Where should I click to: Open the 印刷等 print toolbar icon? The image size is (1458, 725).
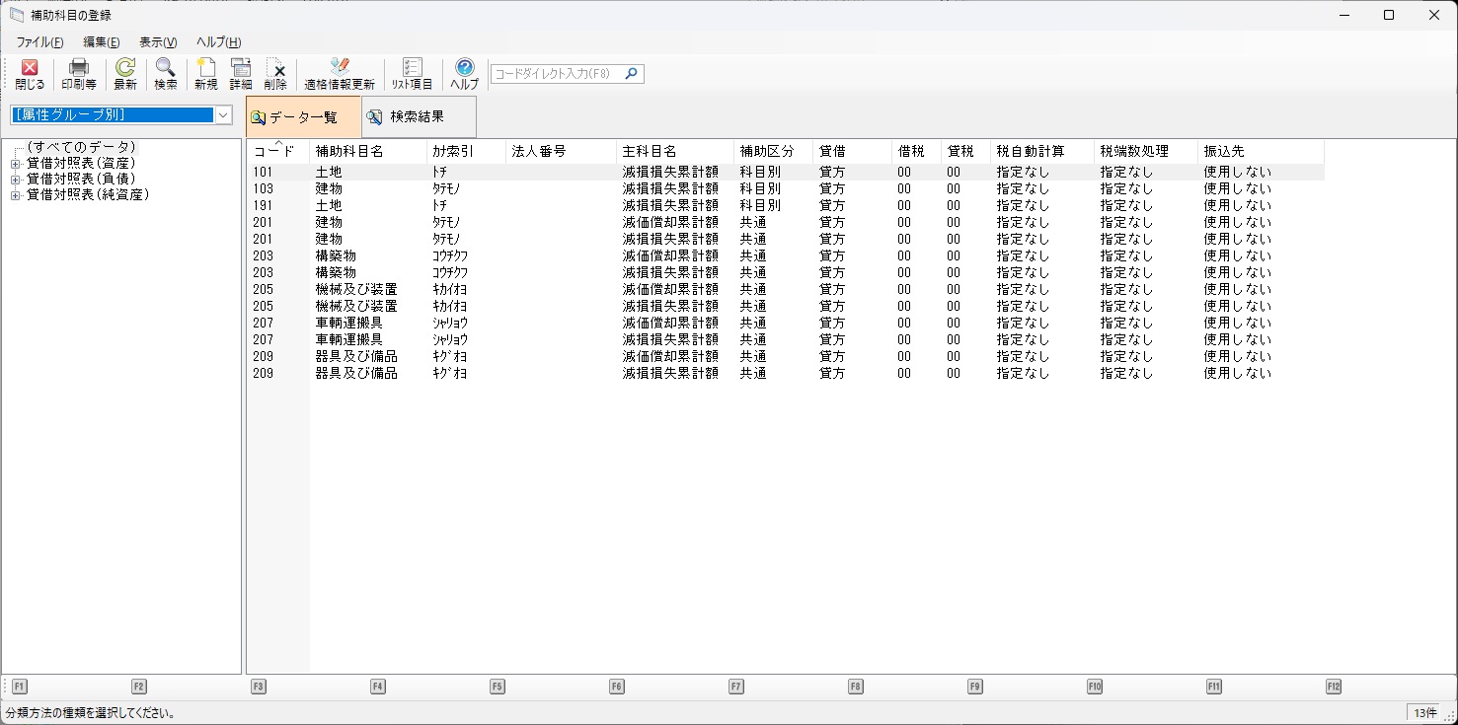[79, 74]
